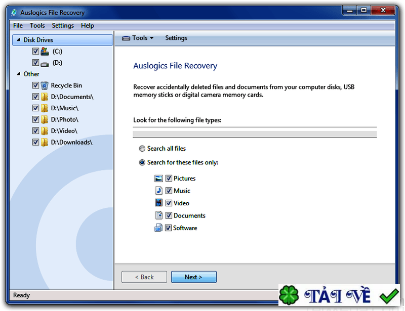The image size is (405, 311).
Task: Toggle the D:\Video\ checkbox
Action: point(35,130)
